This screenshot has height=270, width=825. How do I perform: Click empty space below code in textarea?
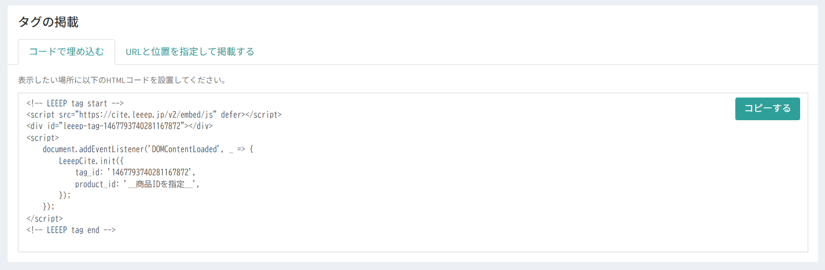[378, 241]
